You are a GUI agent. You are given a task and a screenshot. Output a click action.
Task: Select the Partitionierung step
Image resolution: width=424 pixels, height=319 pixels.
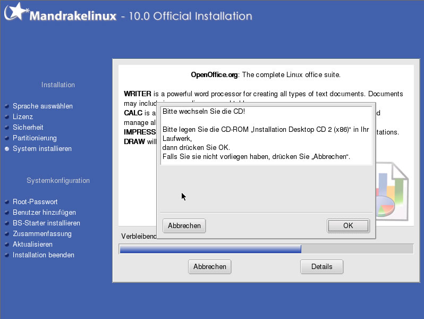tap(35, 138)
